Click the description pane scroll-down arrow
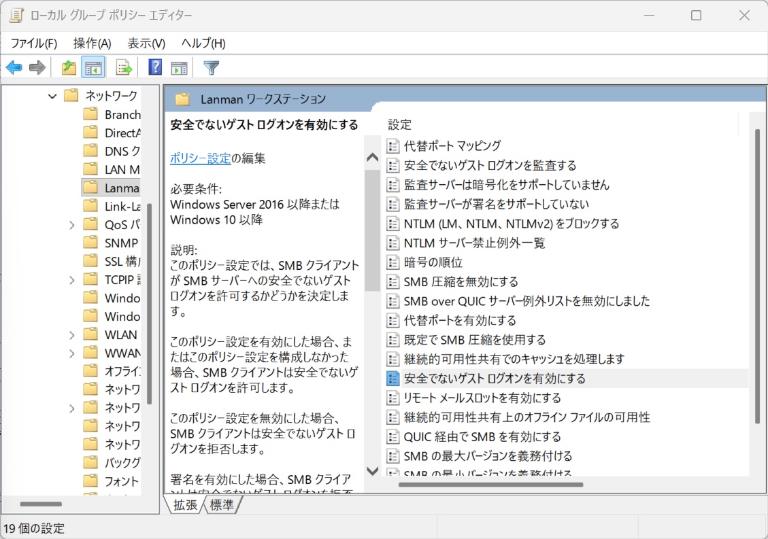768x539 pixels. [372, 470]
